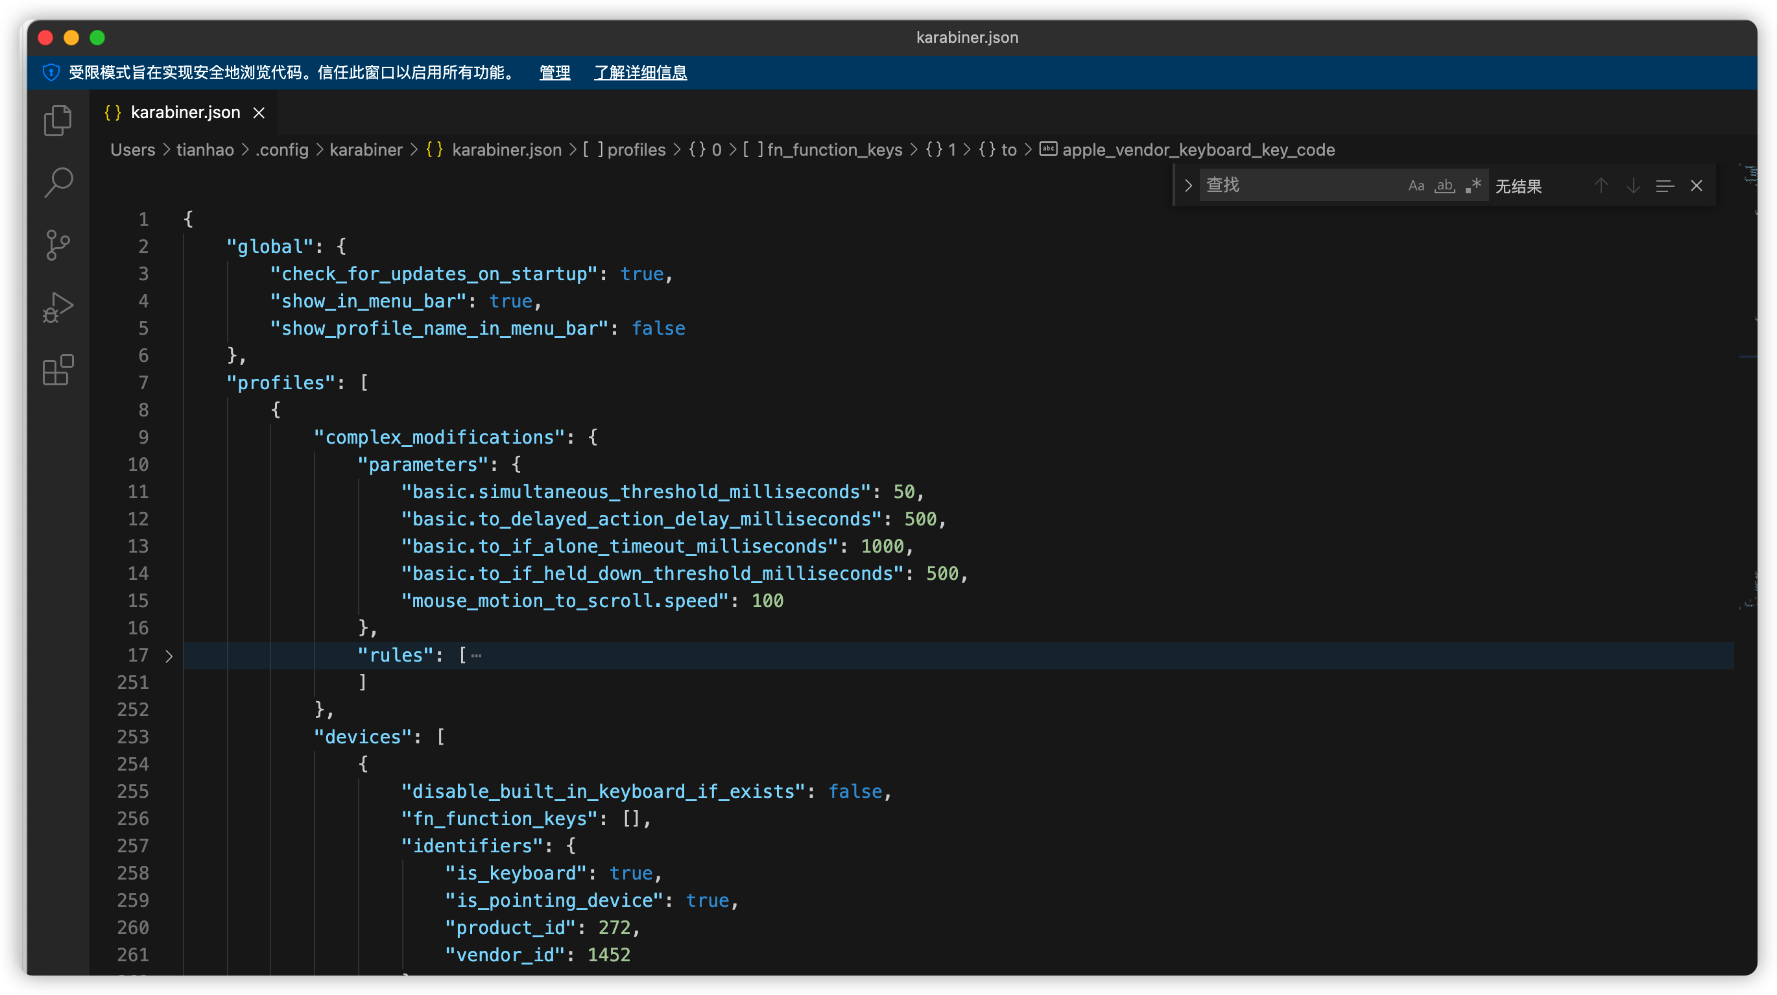This screenshot has width=1777, height=995.
Task: Click product_id value 272
Action: click(615, 928)
